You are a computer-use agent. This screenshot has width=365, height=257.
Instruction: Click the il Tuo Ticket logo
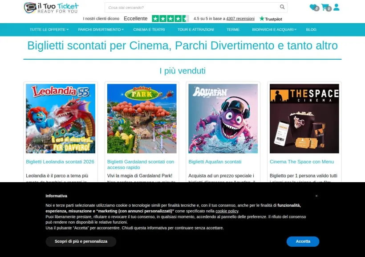pyautogui.click(x=51, y=8)
